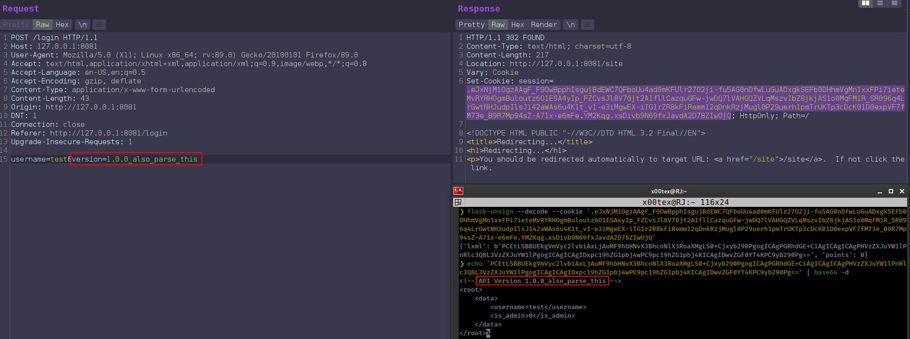Open the Render tab in Response
The width and height of the screenshot is (910, 339).
(544, 25)
